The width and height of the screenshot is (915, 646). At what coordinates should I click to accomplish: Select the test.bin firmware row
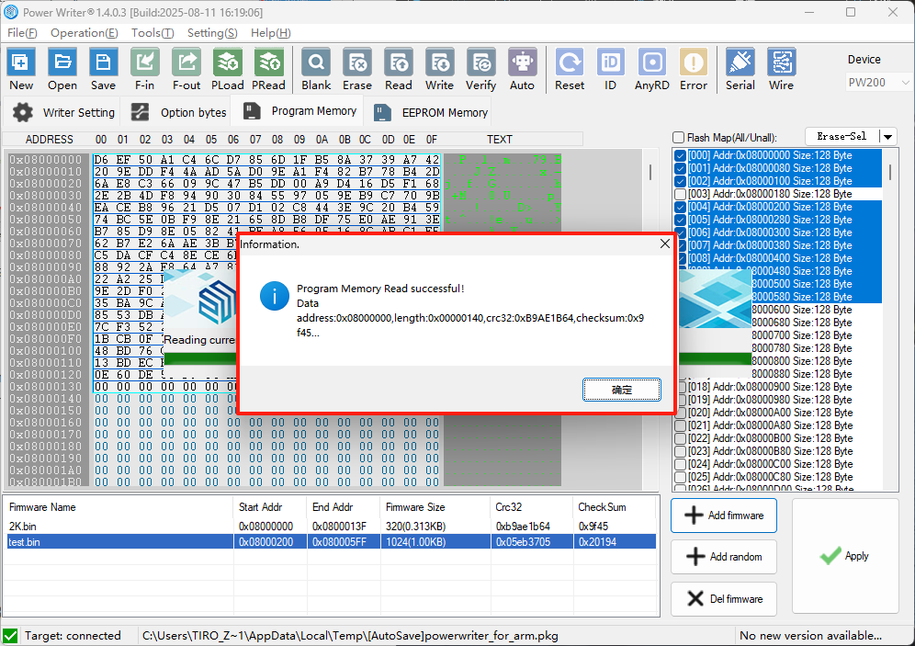331,542
